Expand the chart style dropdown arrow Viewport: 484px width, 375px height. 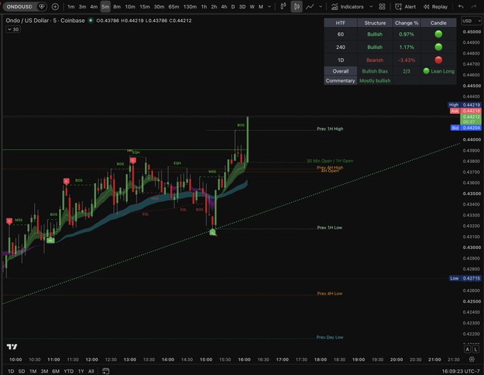click(x=321, y=6)
